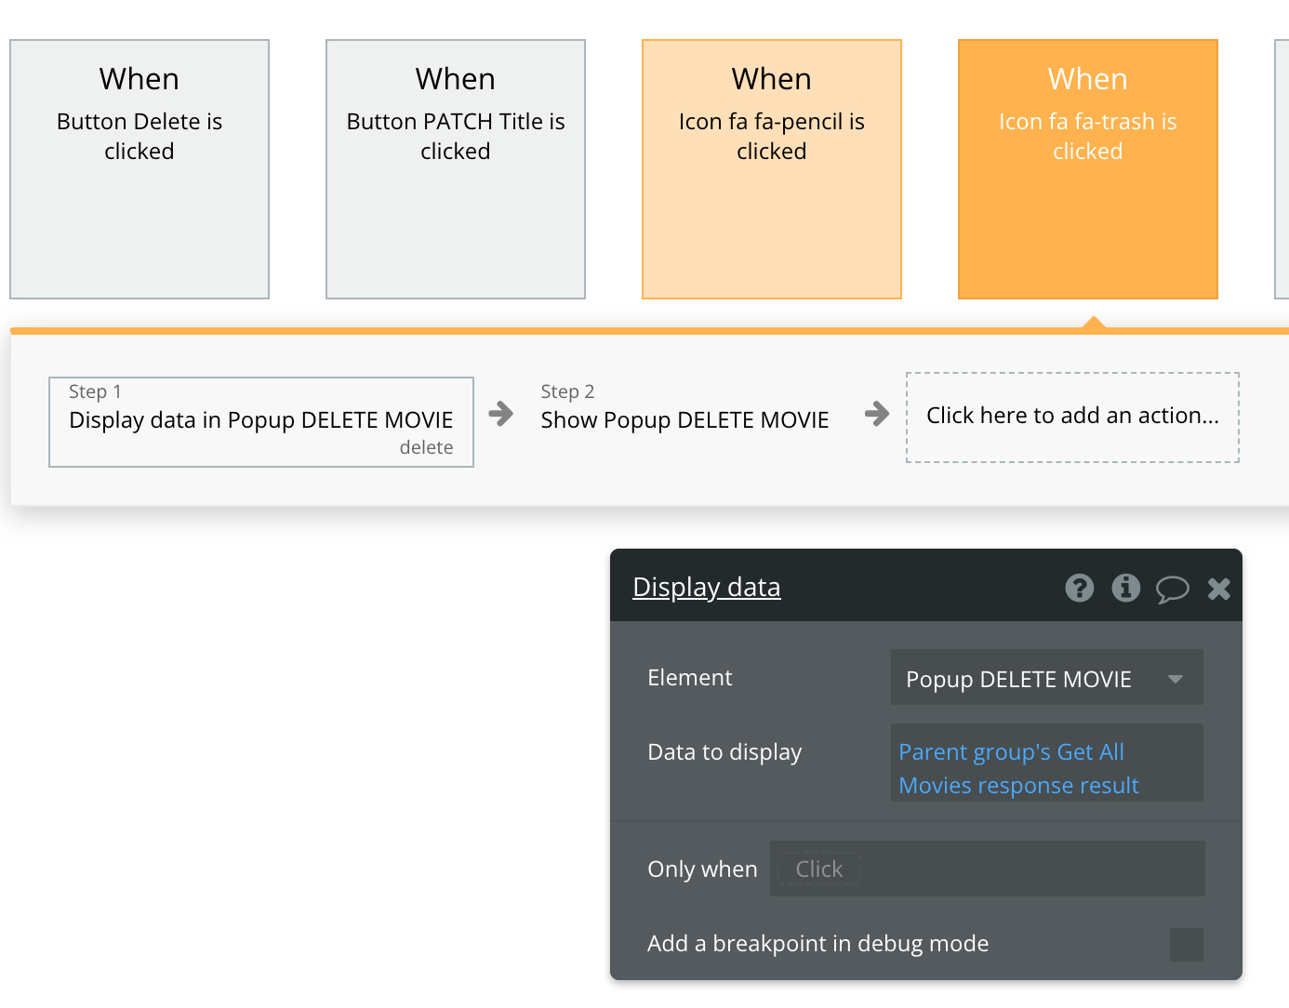Expand the Popup DELETE MOVIE element dropdown
The image size is (1289, 1008).
(x=1046, y=678)
